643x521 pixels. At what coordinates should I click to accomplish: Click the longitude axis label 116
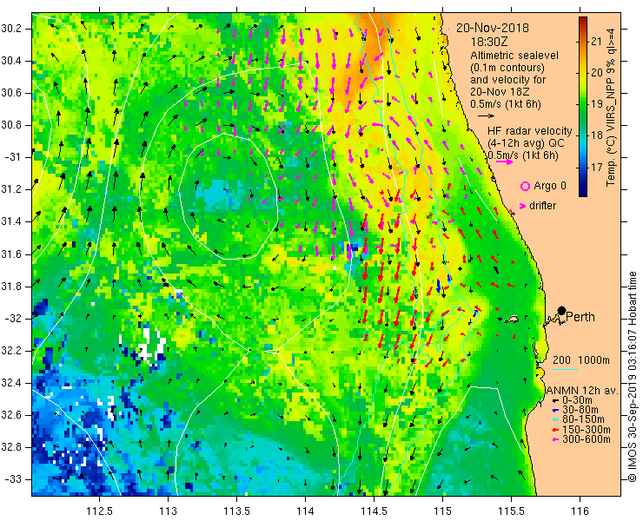(580, 511)
